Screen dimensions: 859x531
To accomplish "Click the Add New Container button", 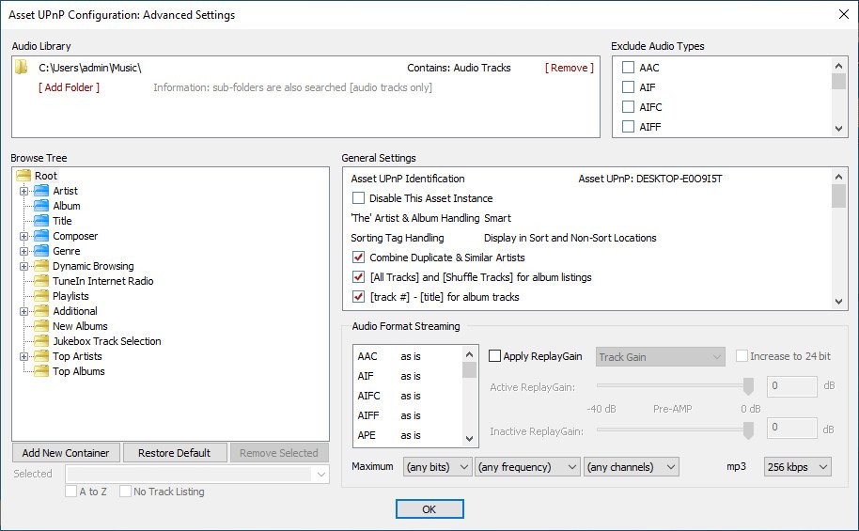I will point(66,453).
